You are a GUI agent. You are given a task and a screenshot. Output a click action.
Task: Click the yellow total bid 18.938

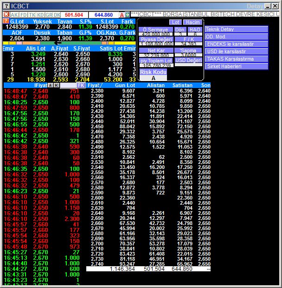click(36, 80)
